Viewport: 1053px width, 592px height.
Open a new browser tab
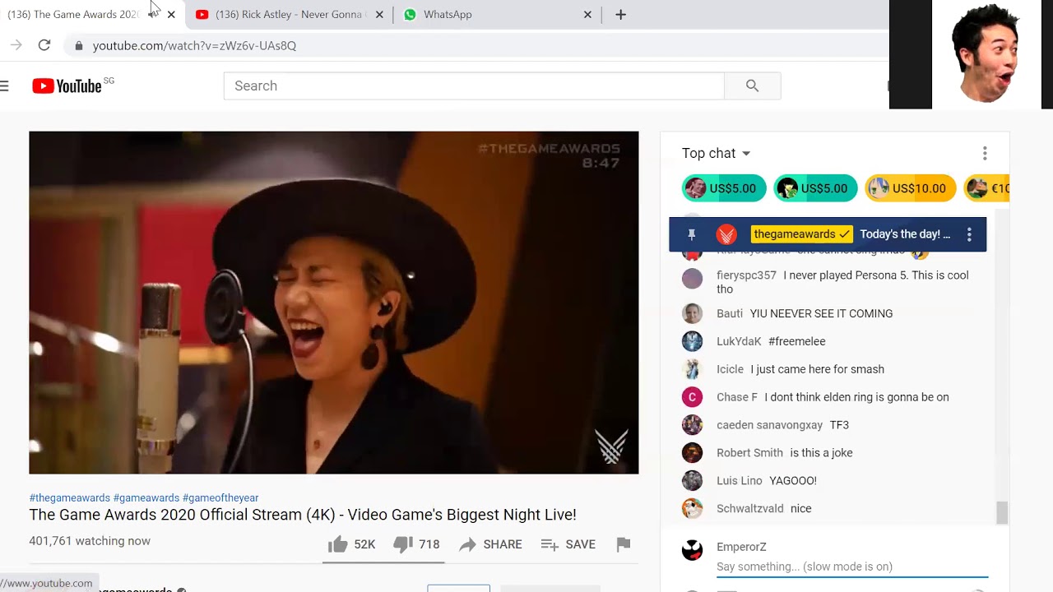pos(620,15)
